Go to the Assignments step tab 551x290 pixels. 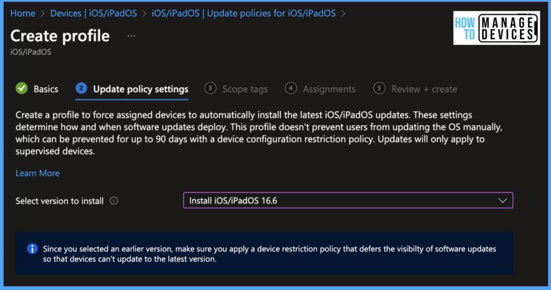coord(320,89)
